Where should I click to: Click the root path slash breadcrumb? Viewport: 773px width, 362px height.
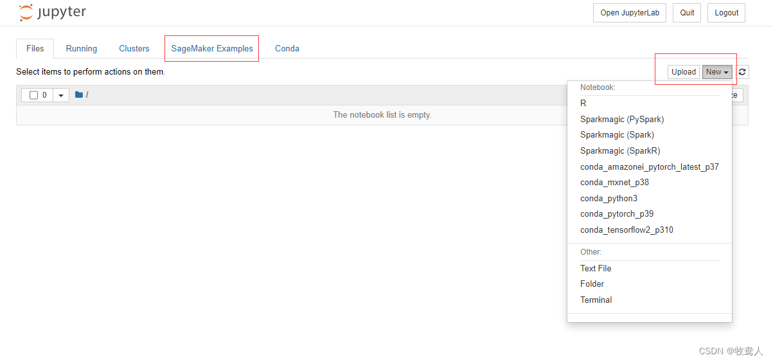pyautogui.click(x=87, y=95)
